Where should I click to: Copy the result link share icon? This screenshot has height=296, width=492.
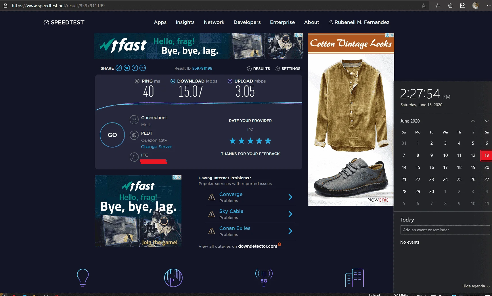[x=119, y=68]
